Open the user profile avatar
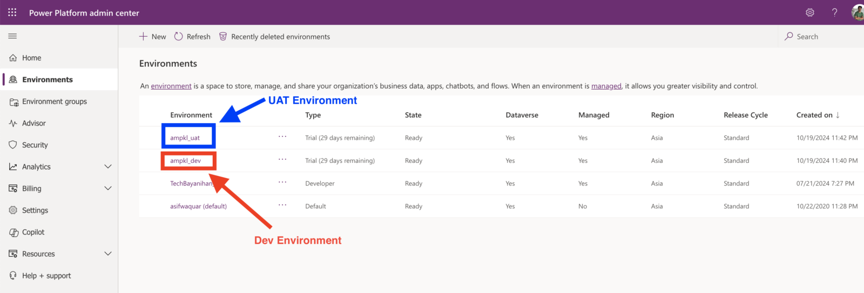 (857, 12)
